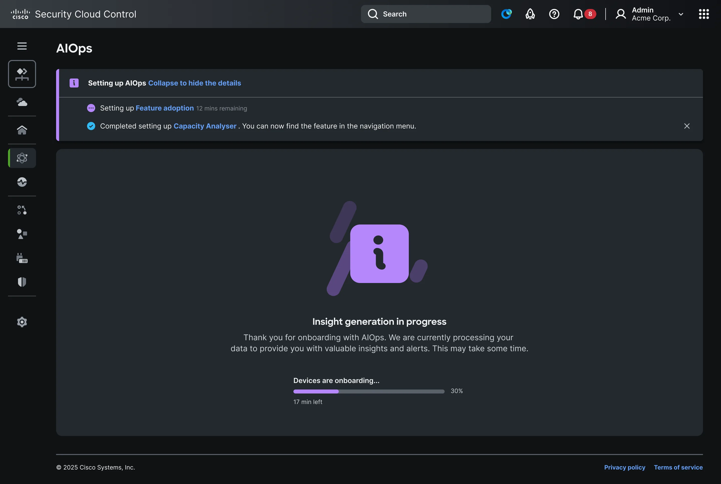Open the help question mark icon
The image size is (721, 484).
coord(554,14)
